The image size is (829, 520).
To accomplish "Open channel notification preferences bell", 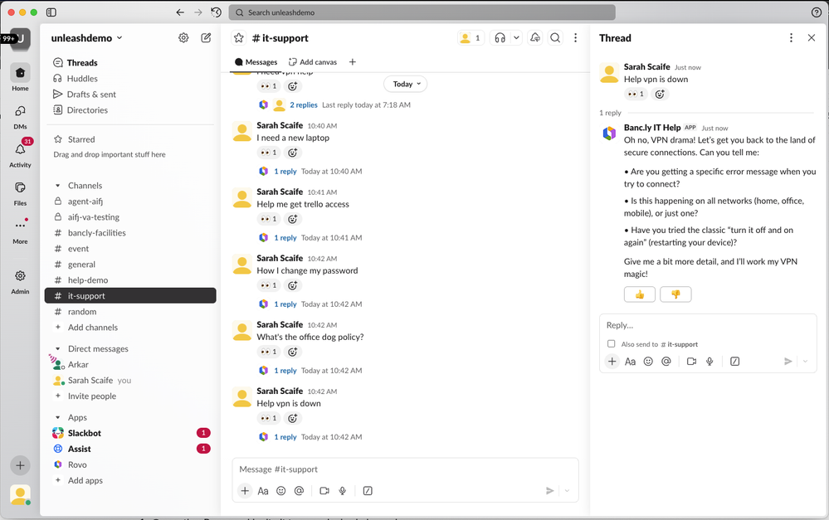I will 534,38.
